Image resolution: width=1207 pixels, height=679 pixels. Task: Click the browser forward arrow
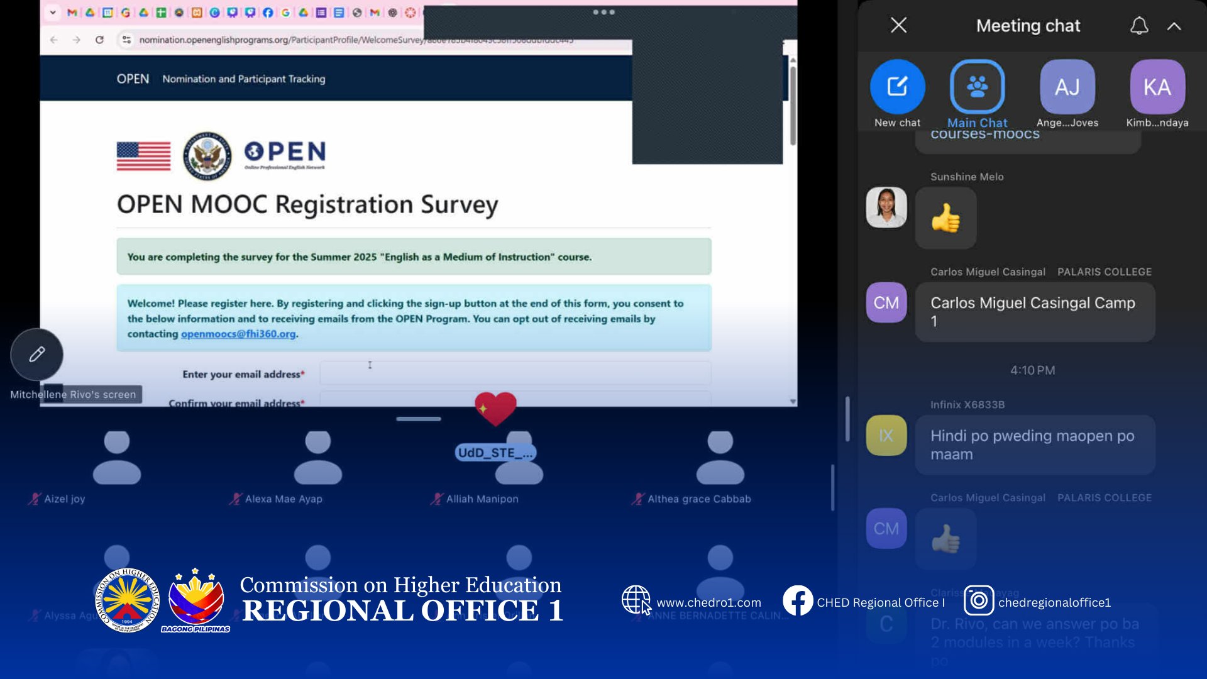pyautogui.click(x=77, y=40)
